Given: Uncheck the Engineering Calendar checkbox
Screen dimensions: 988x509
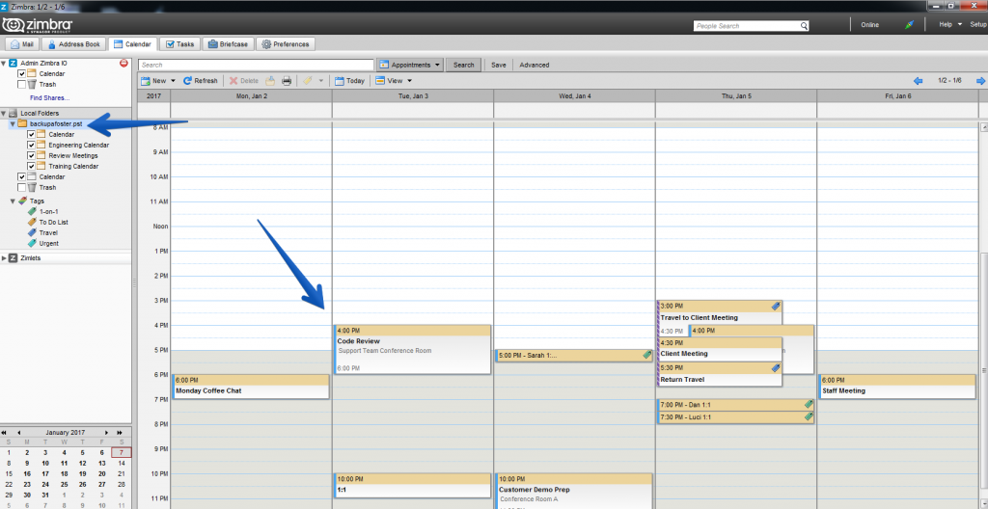Looking at the screenshot, I should coord(31,145).
